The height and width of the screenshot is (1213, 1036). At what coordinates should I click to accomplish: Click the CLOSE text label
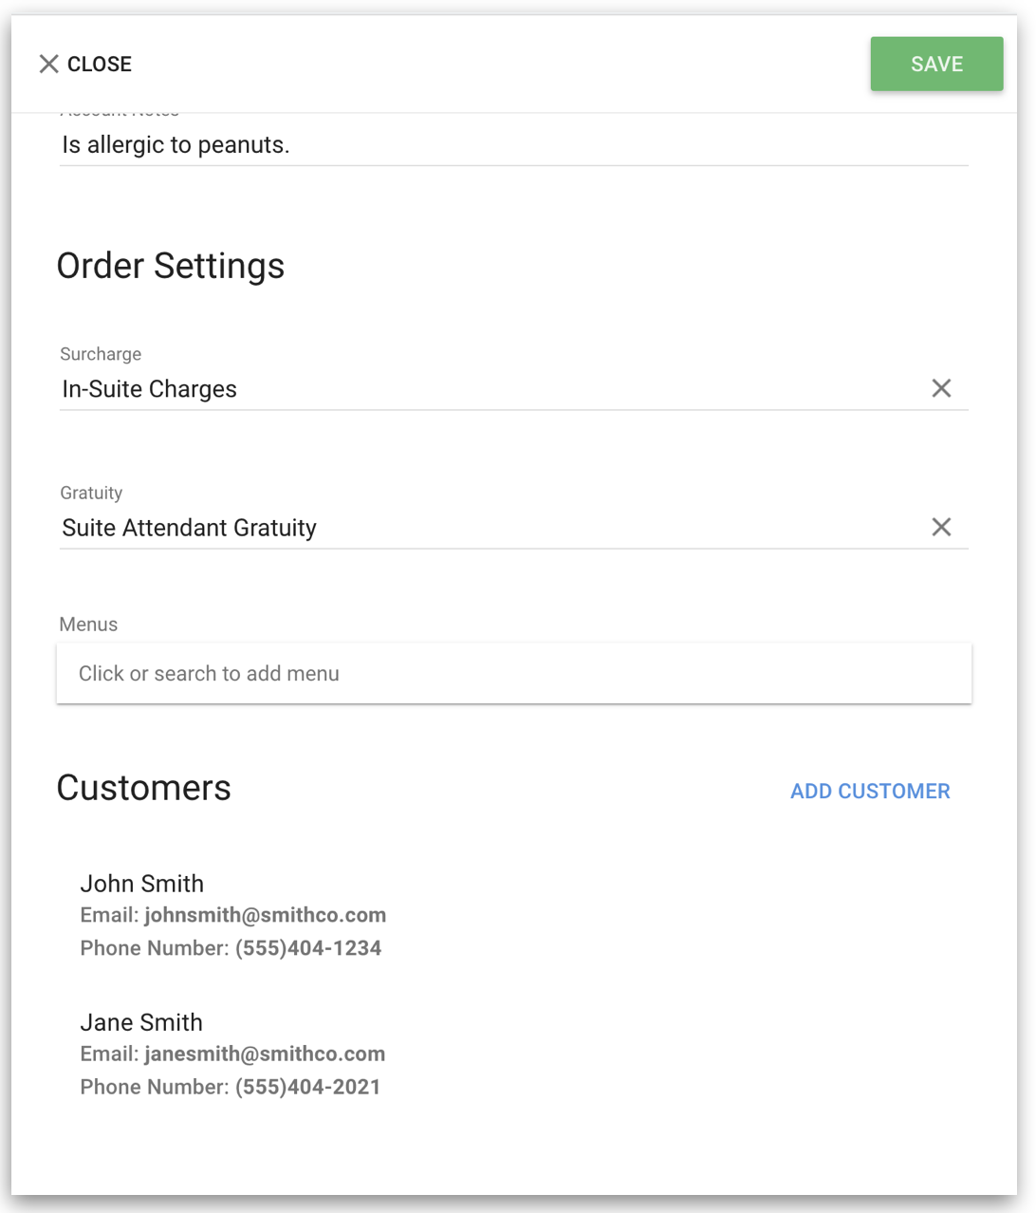point(100,64)
